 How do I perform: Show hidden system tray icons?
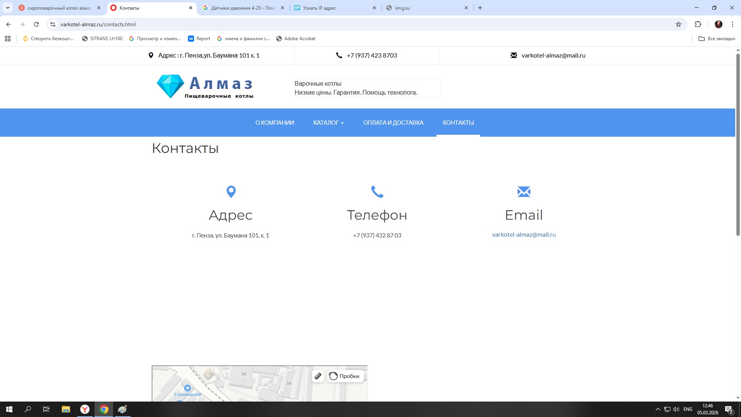(658, 409)
